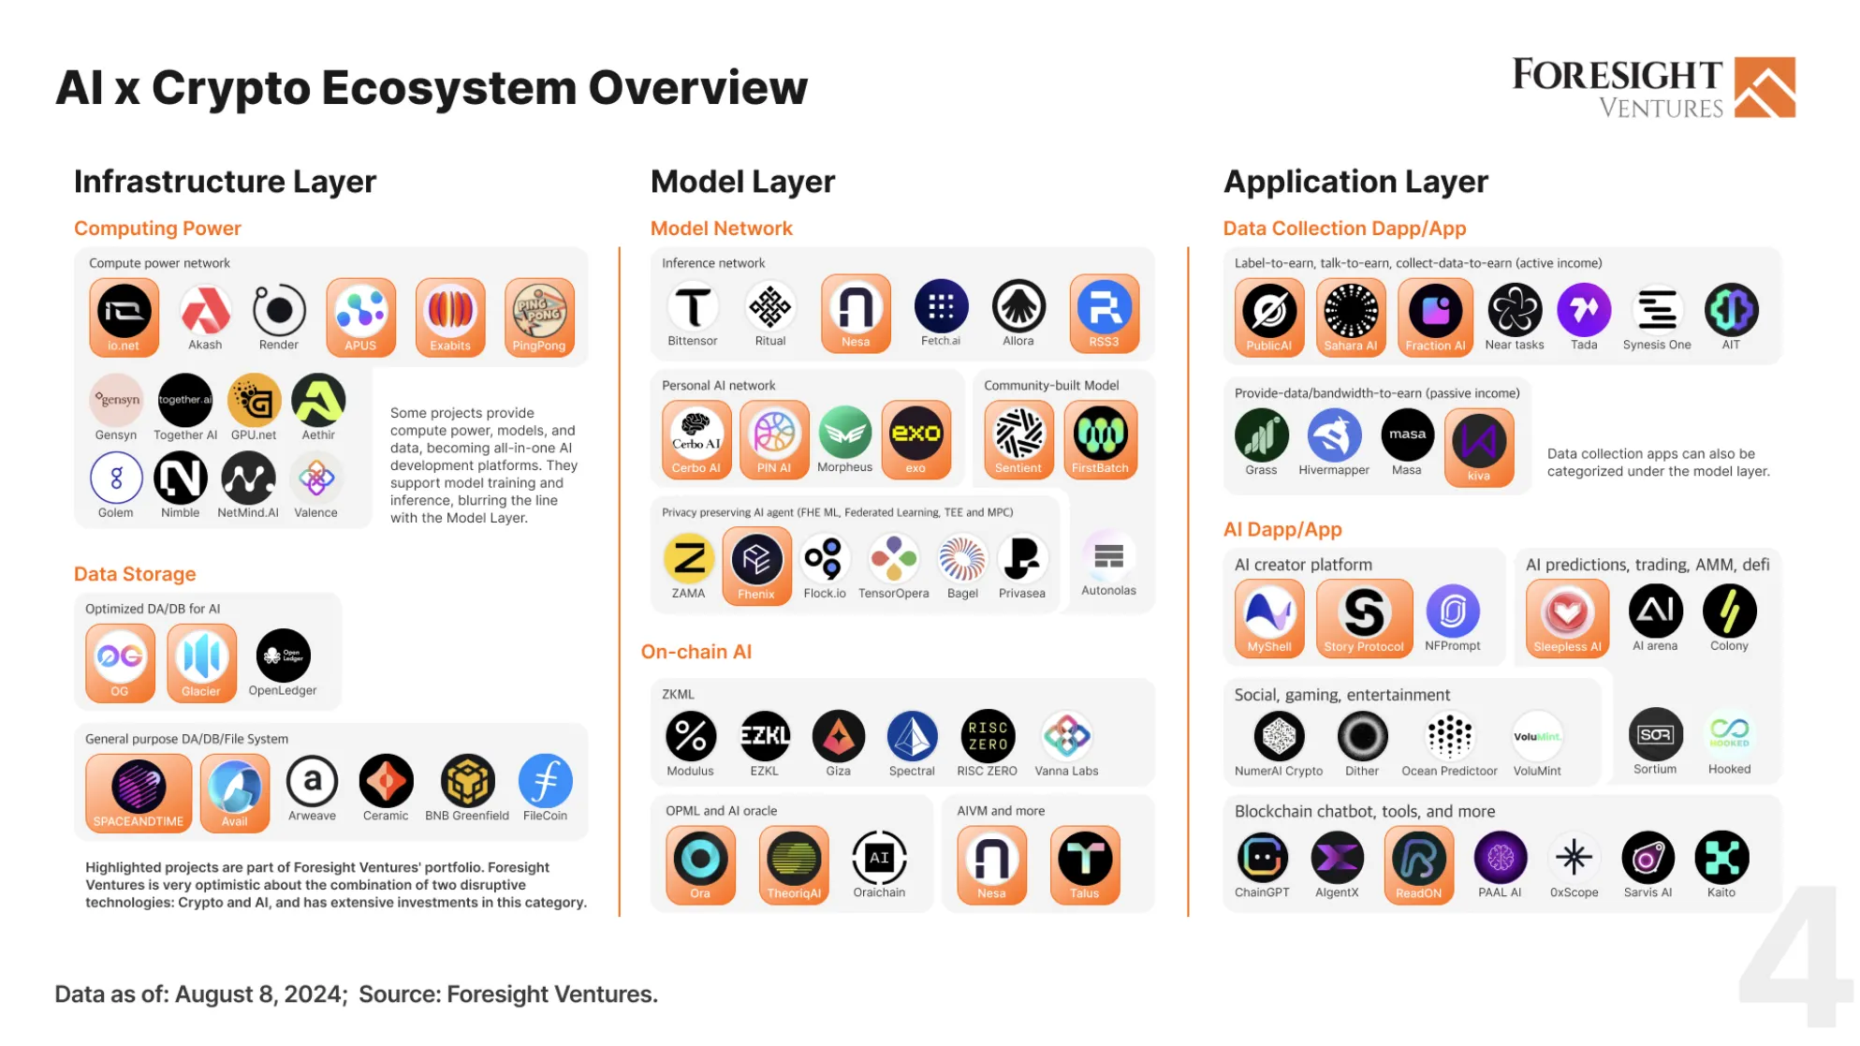This screenshot has height=1046, width=1860.
Task: Click the RSS3 blue icon
Action: [x=1105, y=306]
